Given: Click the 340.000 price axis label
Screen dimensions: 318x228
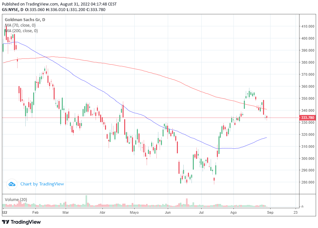Looking at the screenshot, I should tap(308, 110).
